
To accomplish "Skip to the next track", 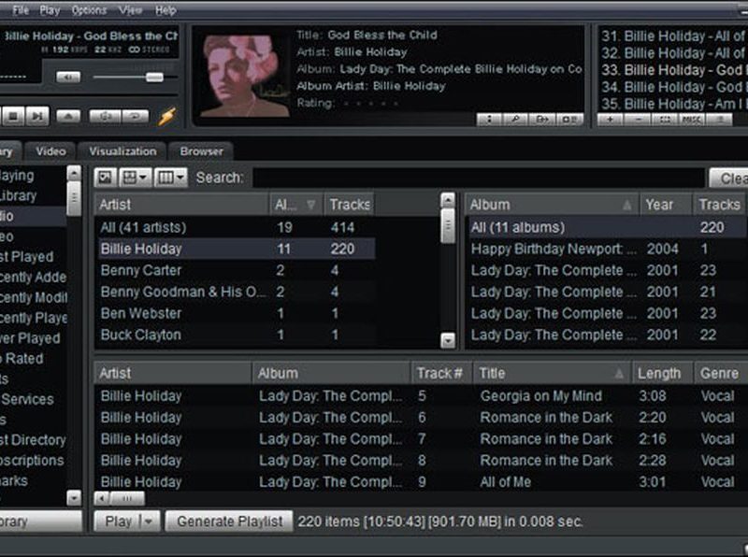I will click(36, 116).
